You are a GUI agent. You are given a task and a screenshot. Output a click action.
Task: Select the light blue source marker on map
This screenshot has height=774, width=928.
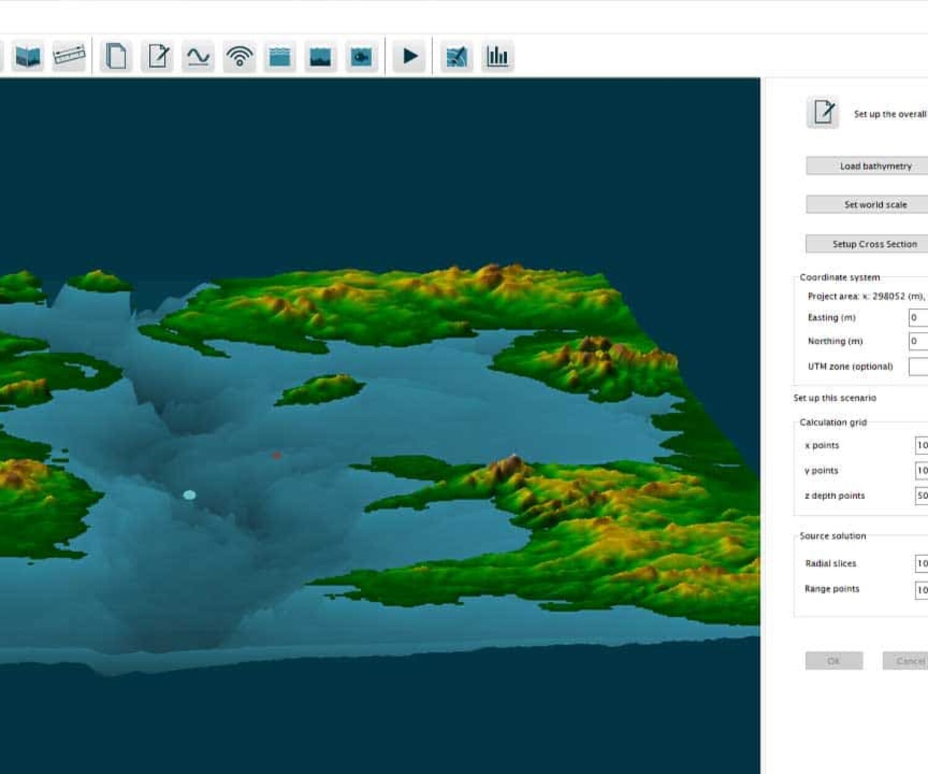coord(189,495)
